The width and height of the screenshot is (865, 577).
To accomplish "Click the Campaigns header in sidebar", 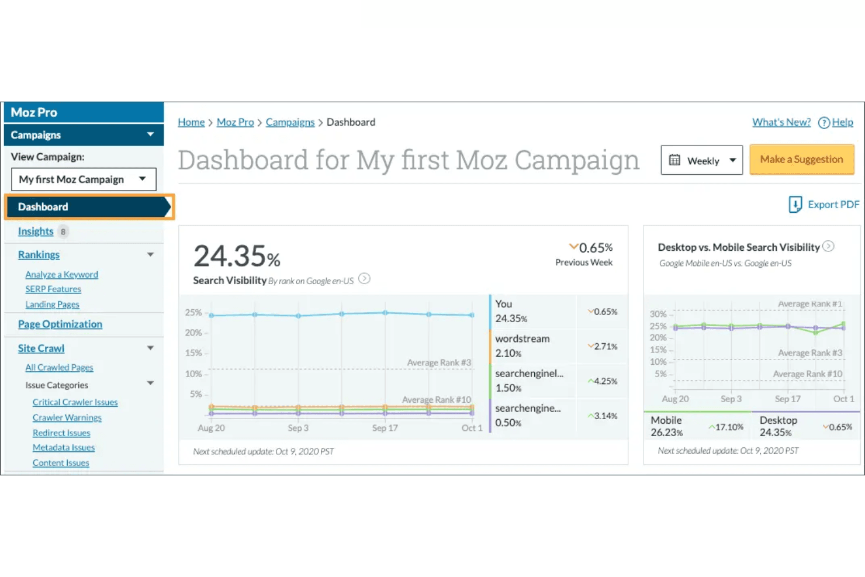I will click(x=84, y=135).
